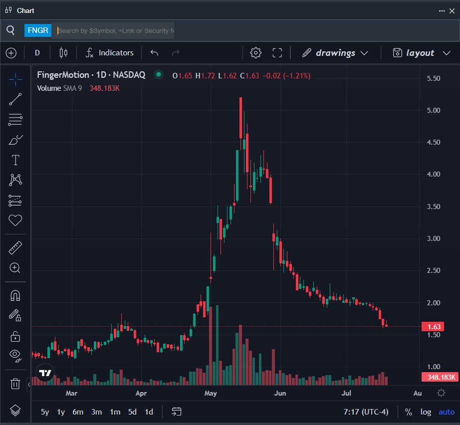This screenshot has width=460, height=425.
Task: Select the 3m date range
Action: (x=96, y=412)
